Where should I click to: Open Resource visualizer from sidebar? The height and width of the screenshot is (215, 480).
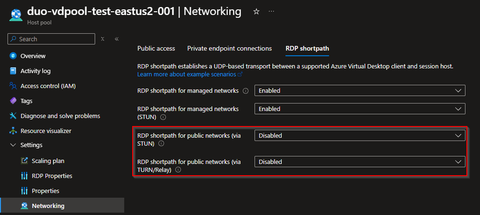click(x=45, y=131)
